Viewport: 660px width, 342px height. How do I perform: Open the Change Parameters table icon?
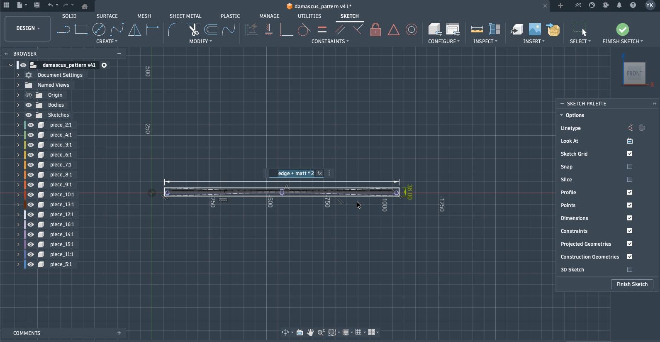[x=453, y=29]
